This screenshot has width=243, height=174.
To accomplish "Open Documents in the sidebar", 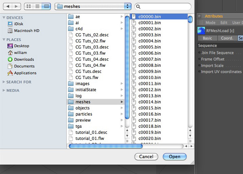I will [x=21, y=66].
